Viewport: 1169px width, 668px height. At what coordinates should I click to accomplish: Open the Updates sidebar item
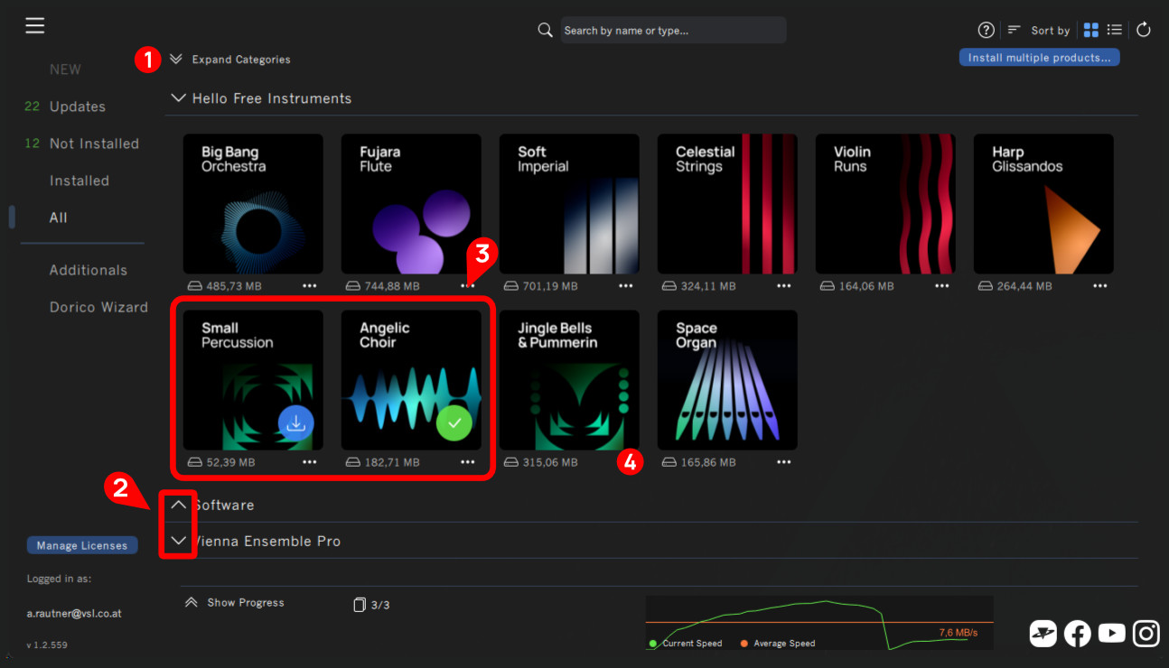pyautogui.click(x=78, y=107)
